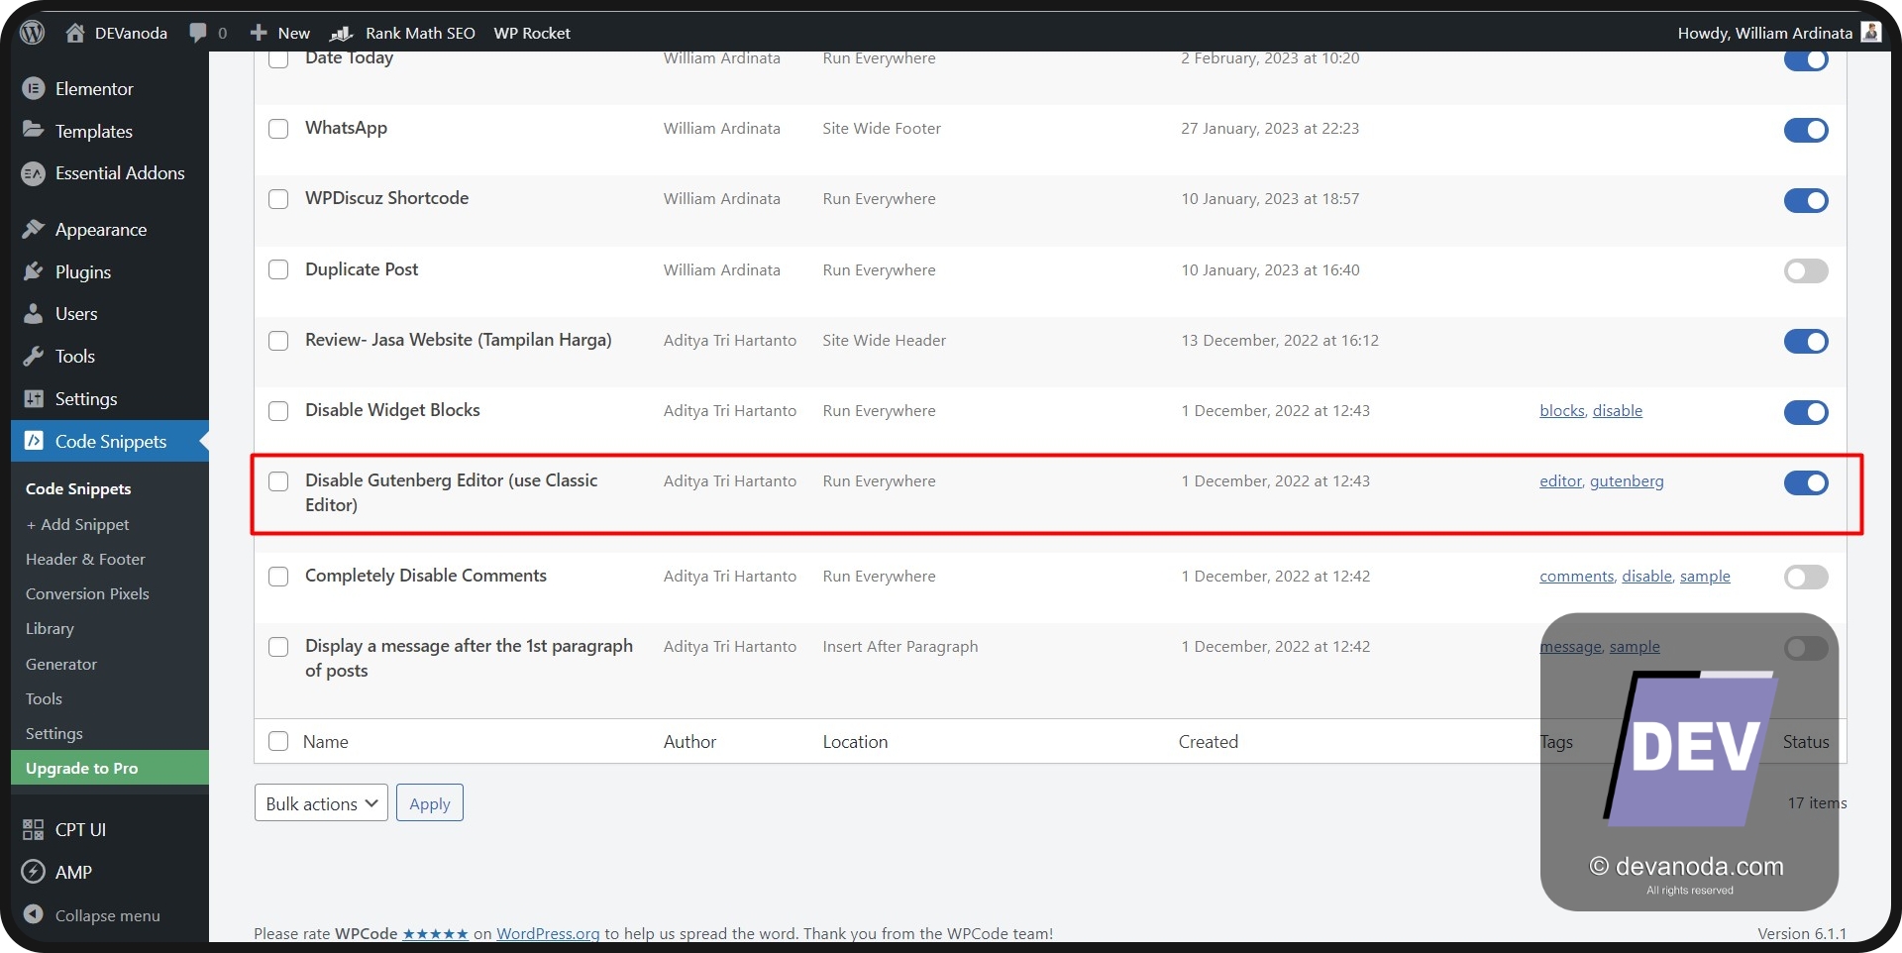The height and width of the screenshot is (953, 1902).
Task: Open the Generator submenu item
Action: coord(61,664)
